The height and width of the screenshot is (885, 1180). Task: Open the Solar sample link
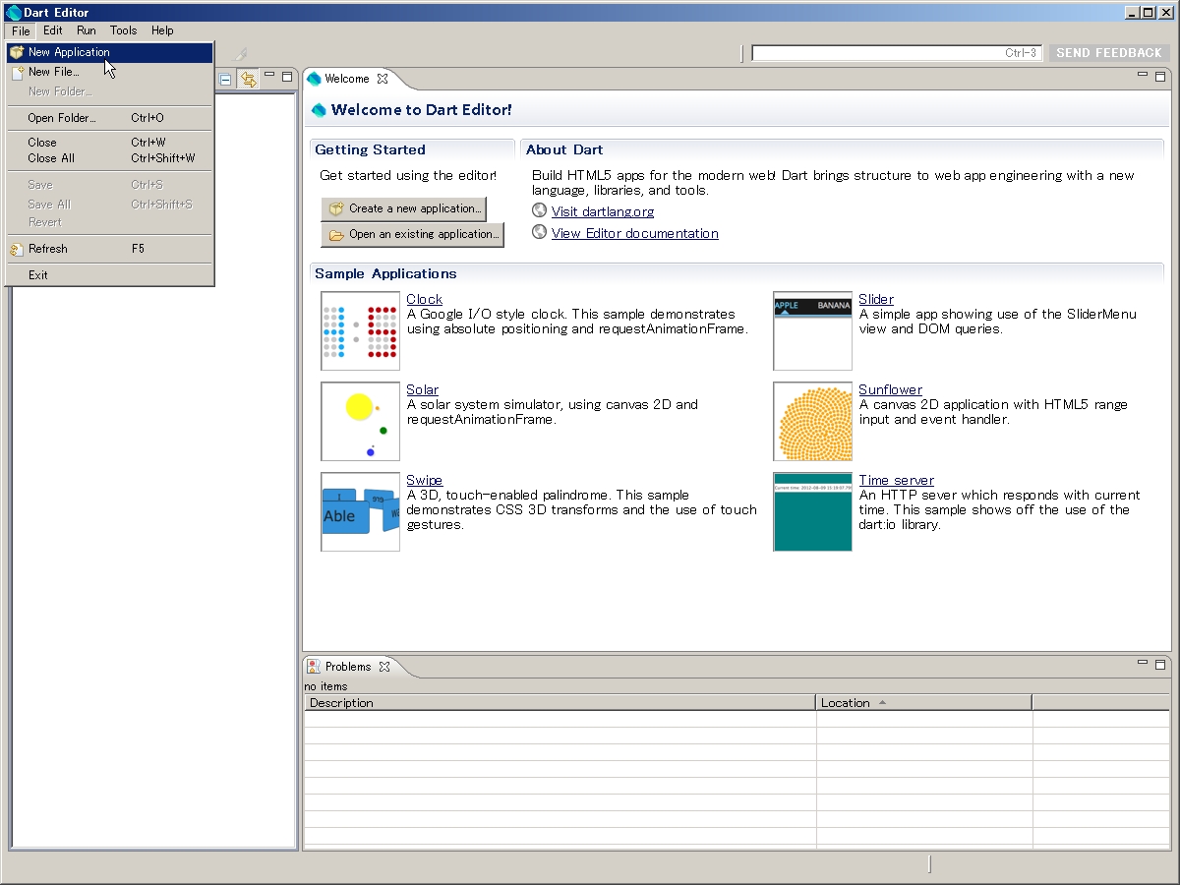click(x=423, y=389)
